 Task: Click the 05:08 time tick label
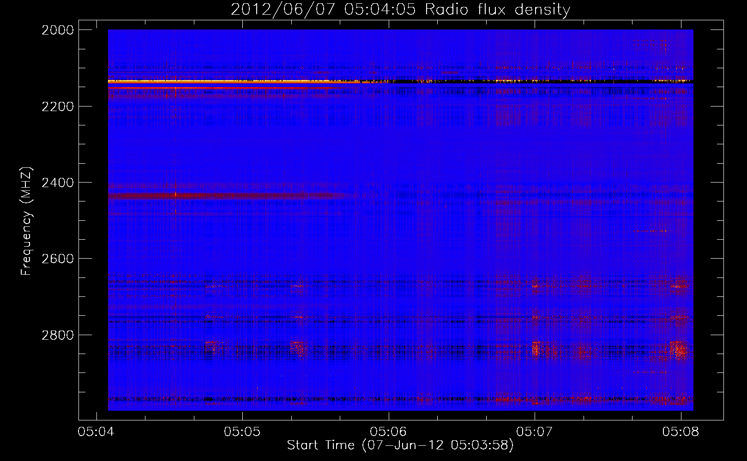681,431
